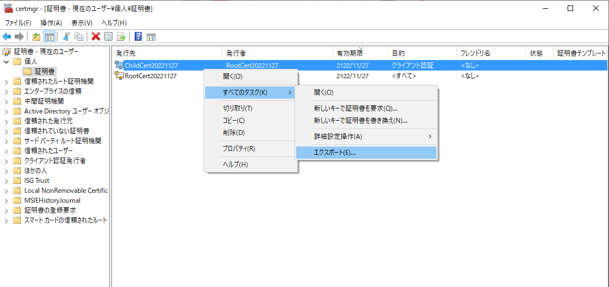Click the MSIEHistoryJournal folder icon
The width and height of the screenshot is (609, 287).
pos(17,201)
